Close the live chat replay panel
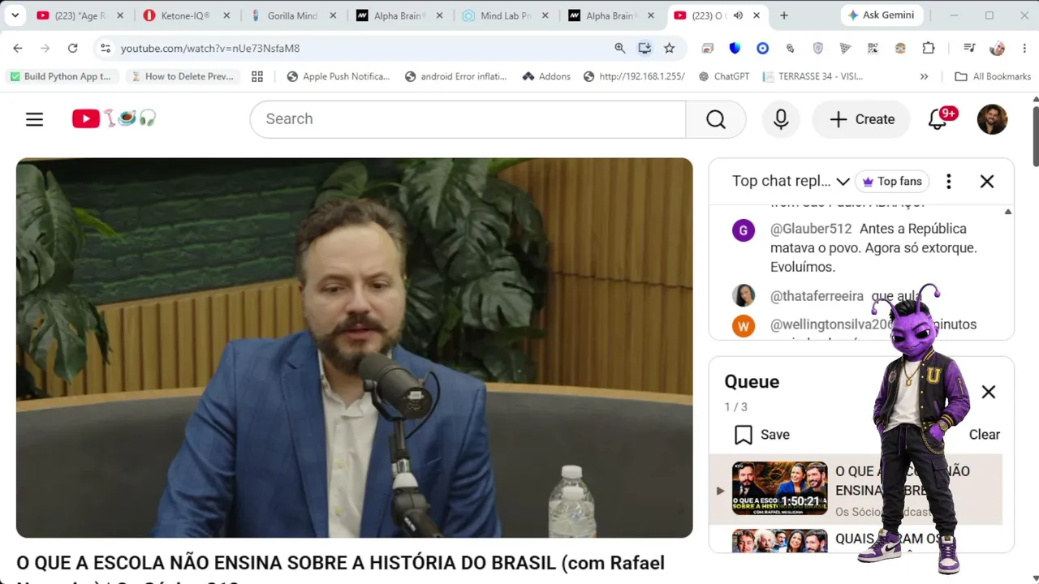Image resolution: width=1039 pixels, height=584 pixels. click(x=987, y=182)
